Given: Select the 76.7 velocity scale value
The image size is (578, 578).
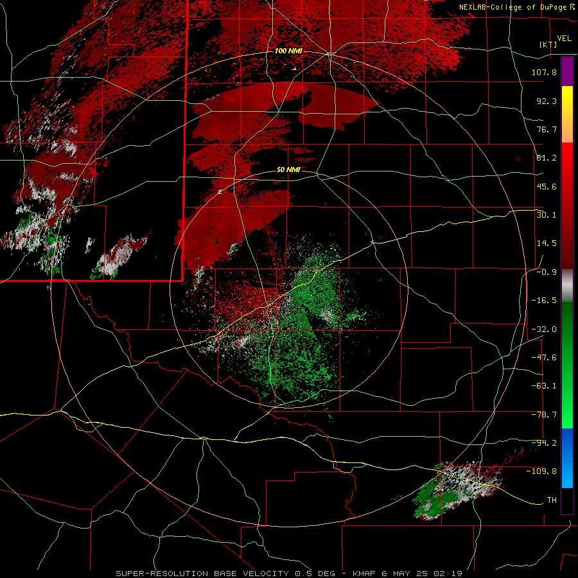Looking at the screenshot, I should click(547, 129).
